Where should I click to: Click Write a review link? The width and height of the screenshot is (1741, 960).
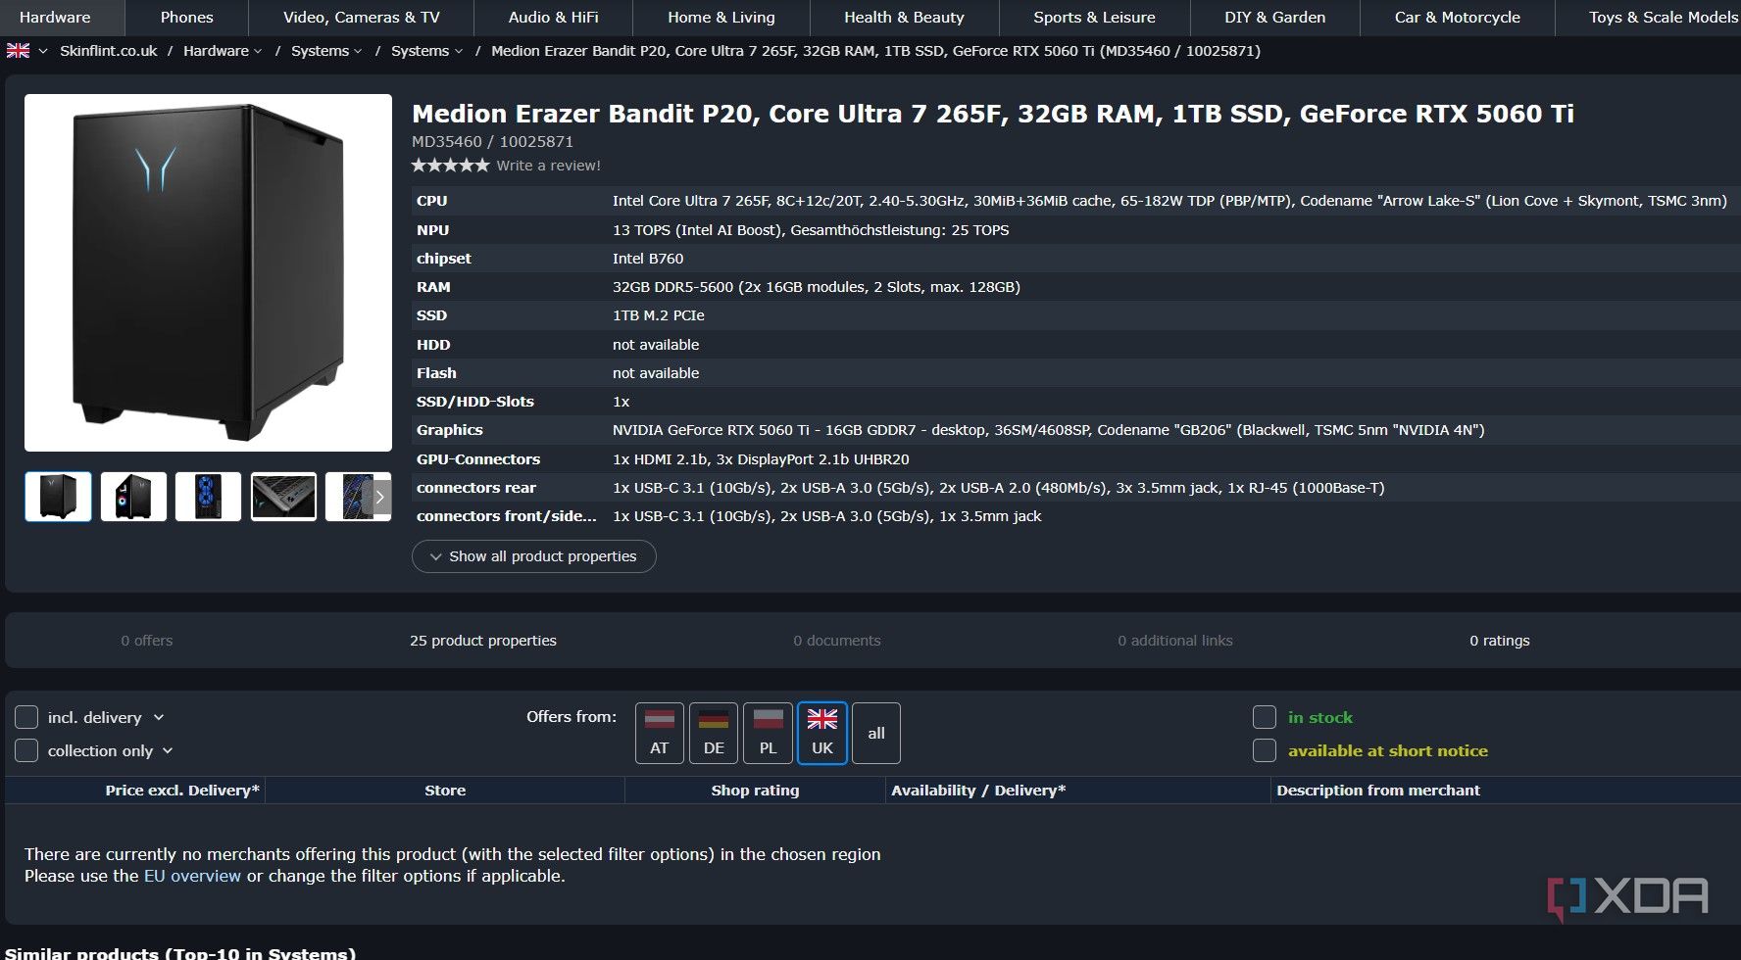(548, 166)
